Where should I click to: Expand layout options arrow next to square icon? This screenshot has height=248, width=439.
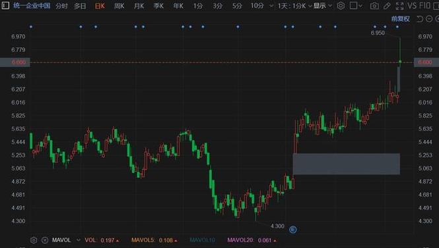360,5
